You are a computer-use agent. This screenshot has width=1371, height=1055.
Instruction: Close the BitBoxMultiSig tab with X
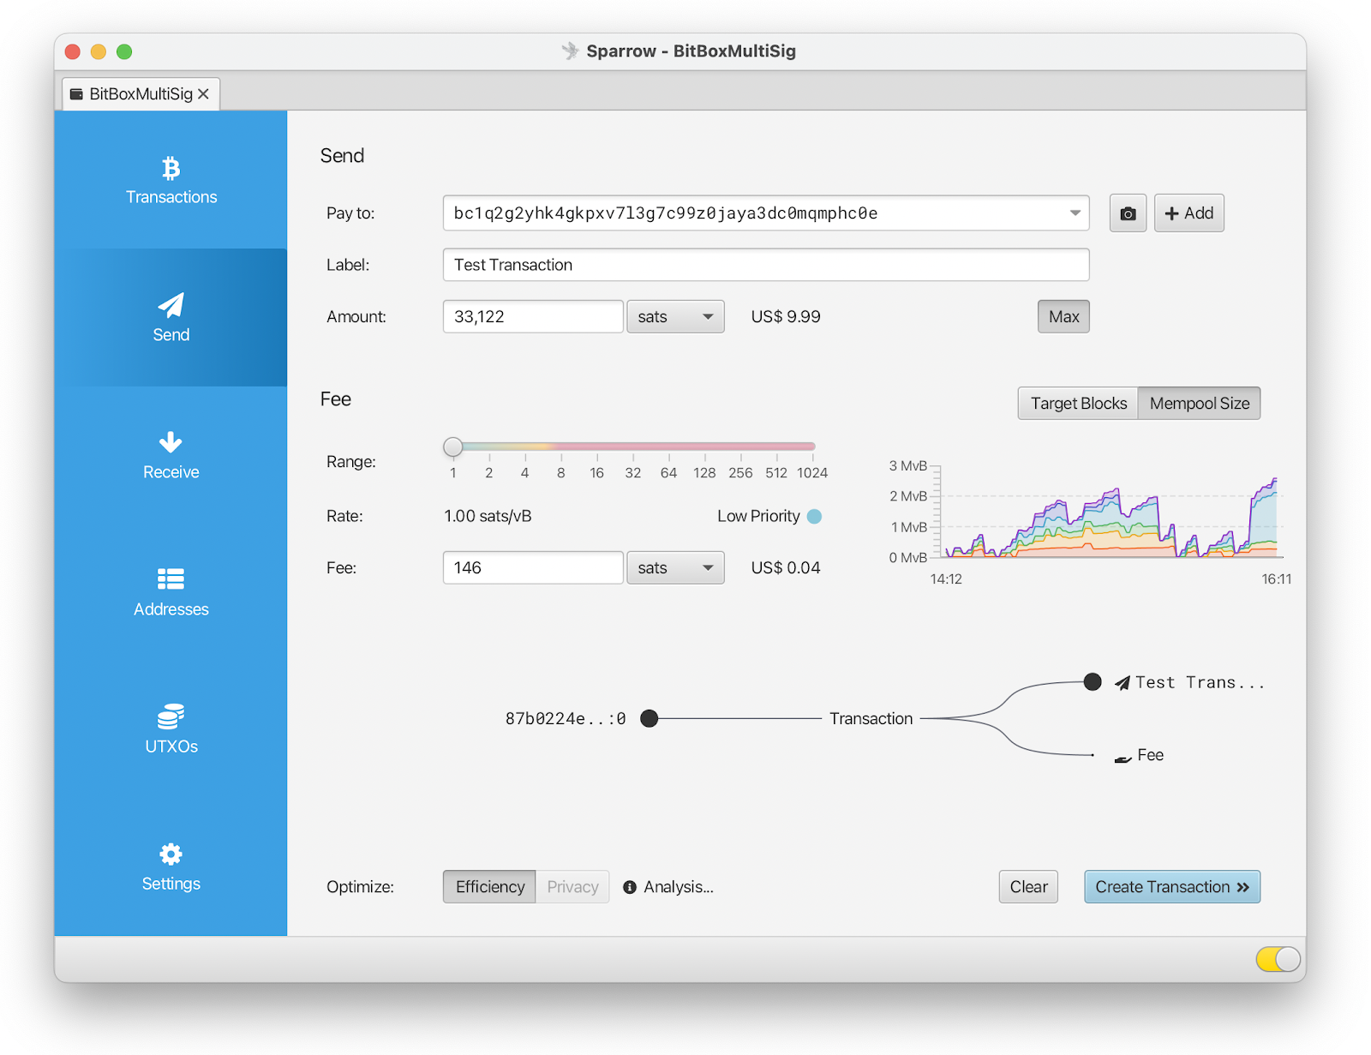(203, 94)
